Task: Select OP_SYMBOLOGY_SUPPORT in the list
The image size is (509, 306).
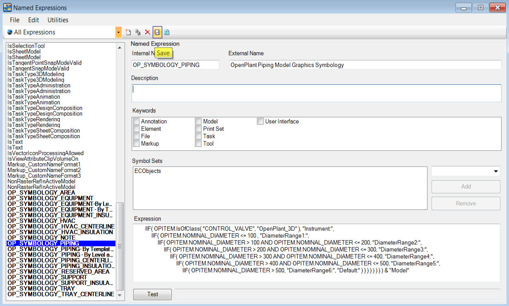Action: pyautogui.click(x=47, y=277)
